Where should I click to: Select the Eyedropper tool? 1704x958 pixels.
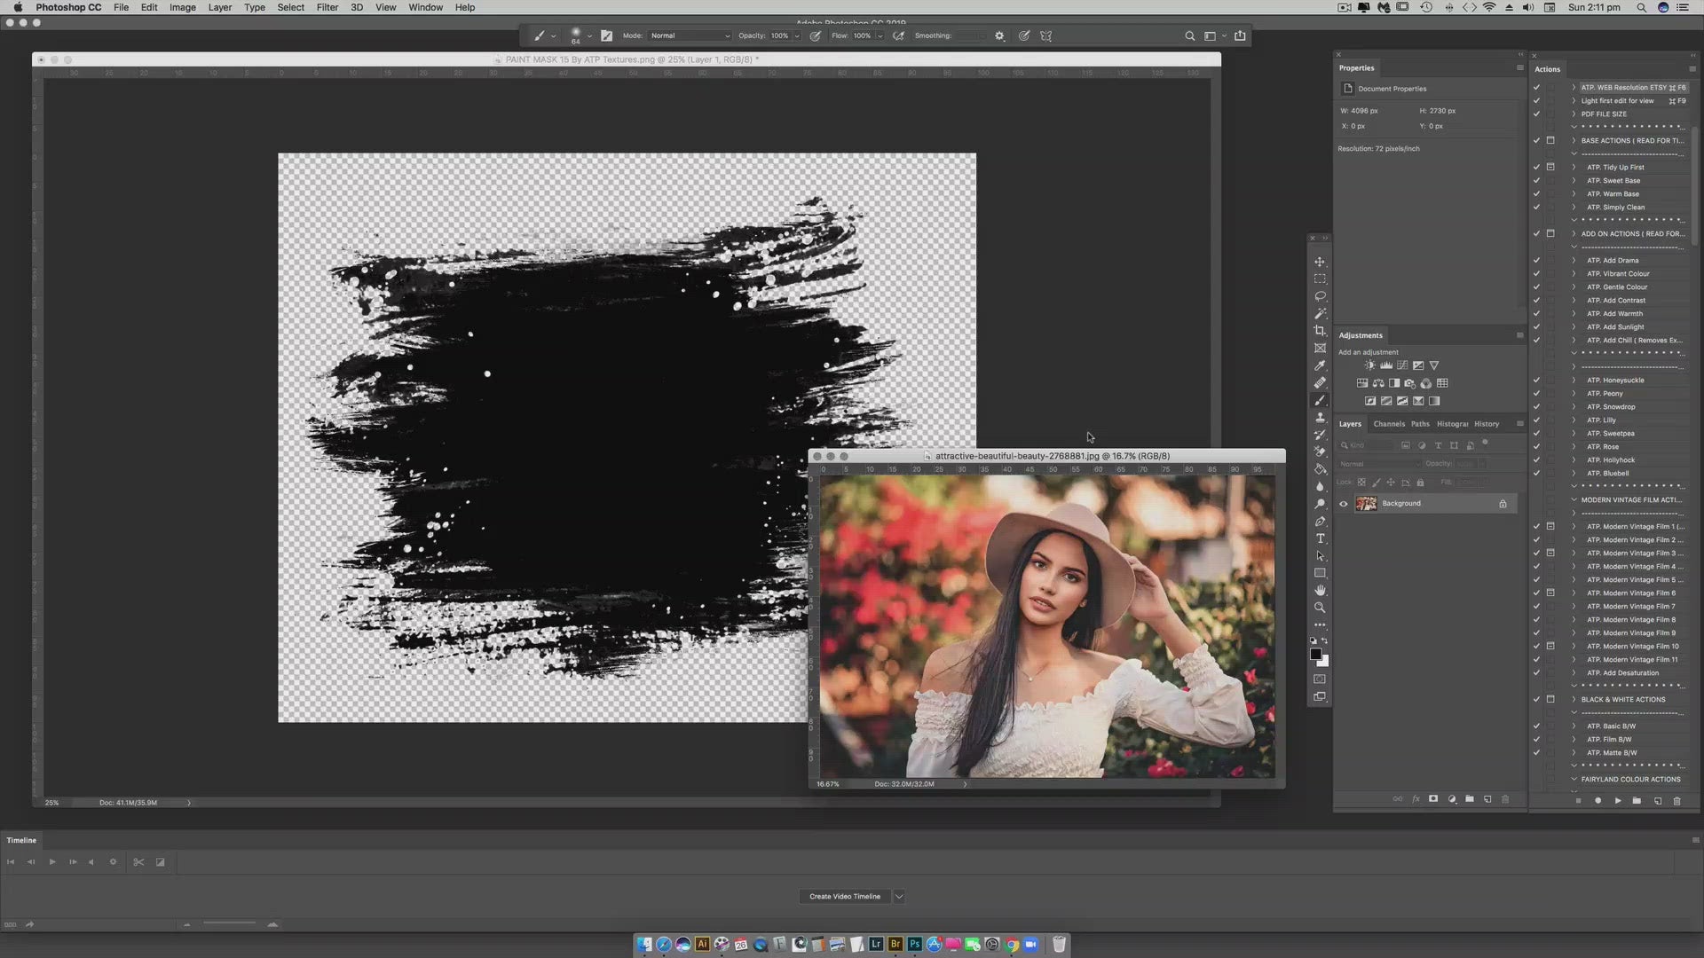(1320, 365)
